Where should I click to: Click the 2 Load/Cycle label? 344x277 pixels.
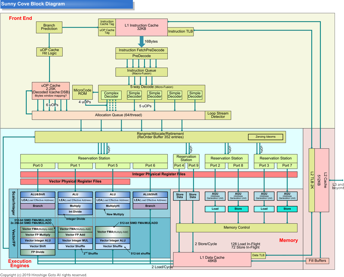(162, 267)
